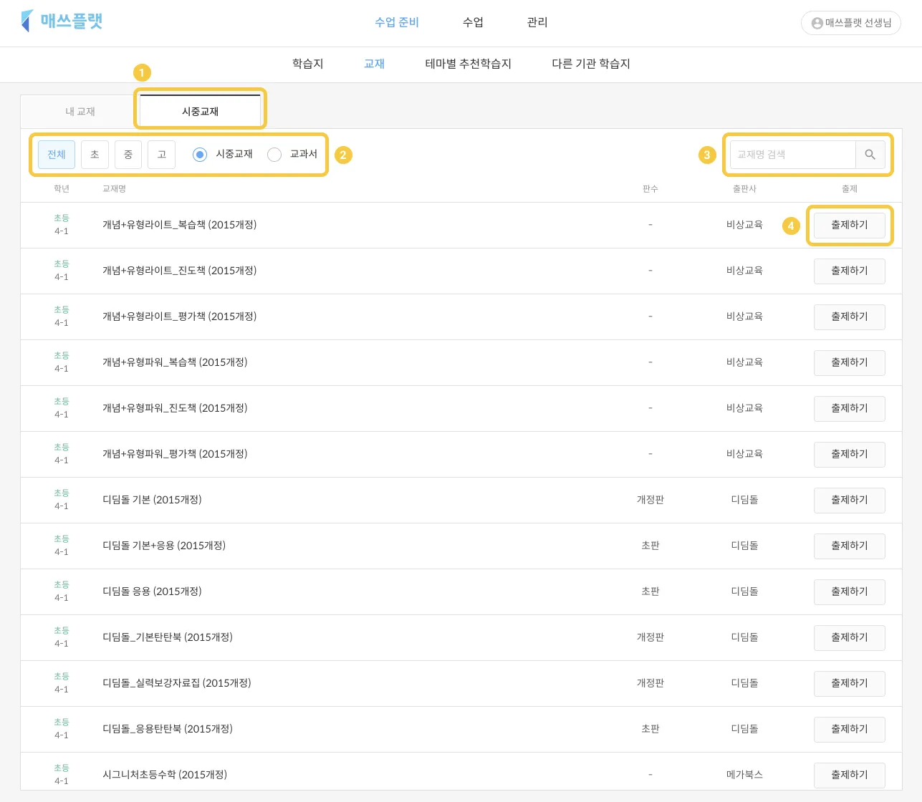Click the 메가북스 publisher cell
This screenshot has width=922, height=802.
pyautogui.click(x=744, y=775)
